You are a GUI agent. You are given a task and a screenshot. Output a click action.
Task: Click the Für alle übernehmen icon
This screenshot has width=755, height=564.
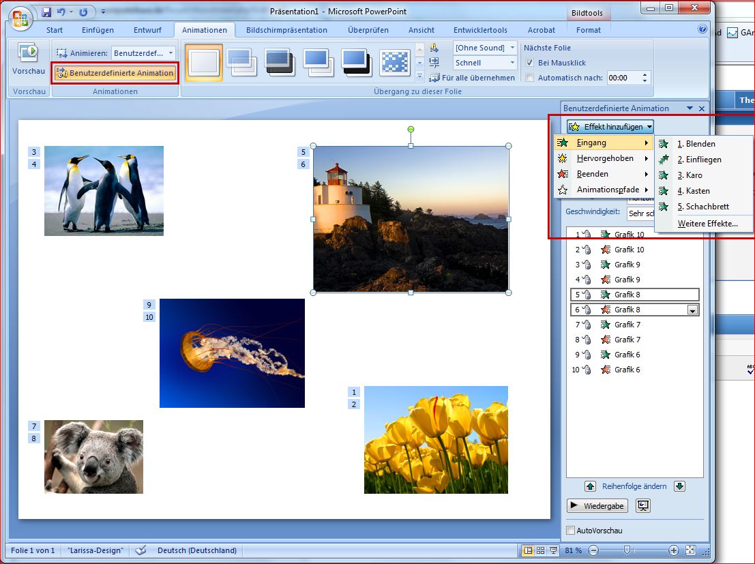click(434, 78)
